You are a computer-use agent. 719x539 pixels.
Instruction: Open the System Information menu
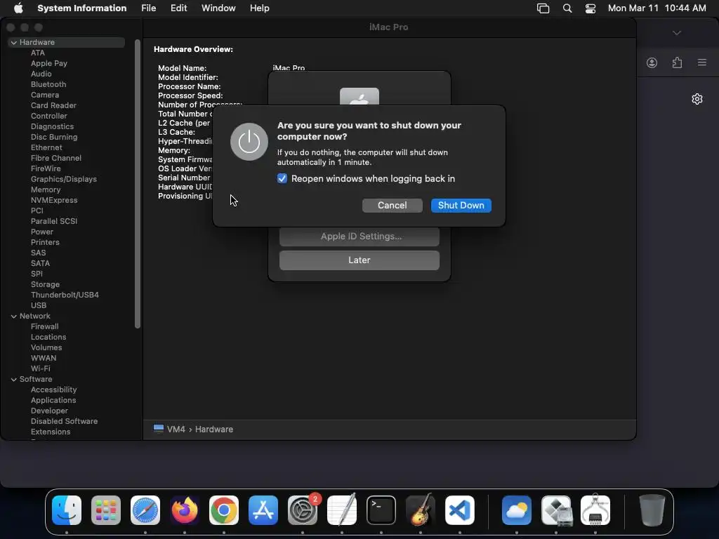click(82, 8)
